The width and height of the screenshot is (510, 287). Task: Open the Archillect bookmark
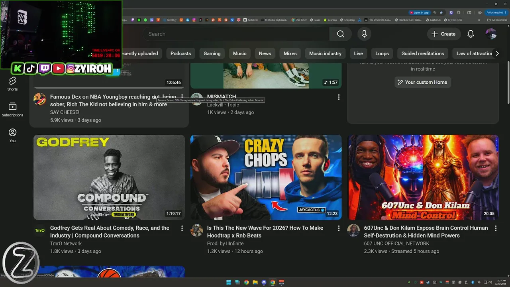[251, 20]
